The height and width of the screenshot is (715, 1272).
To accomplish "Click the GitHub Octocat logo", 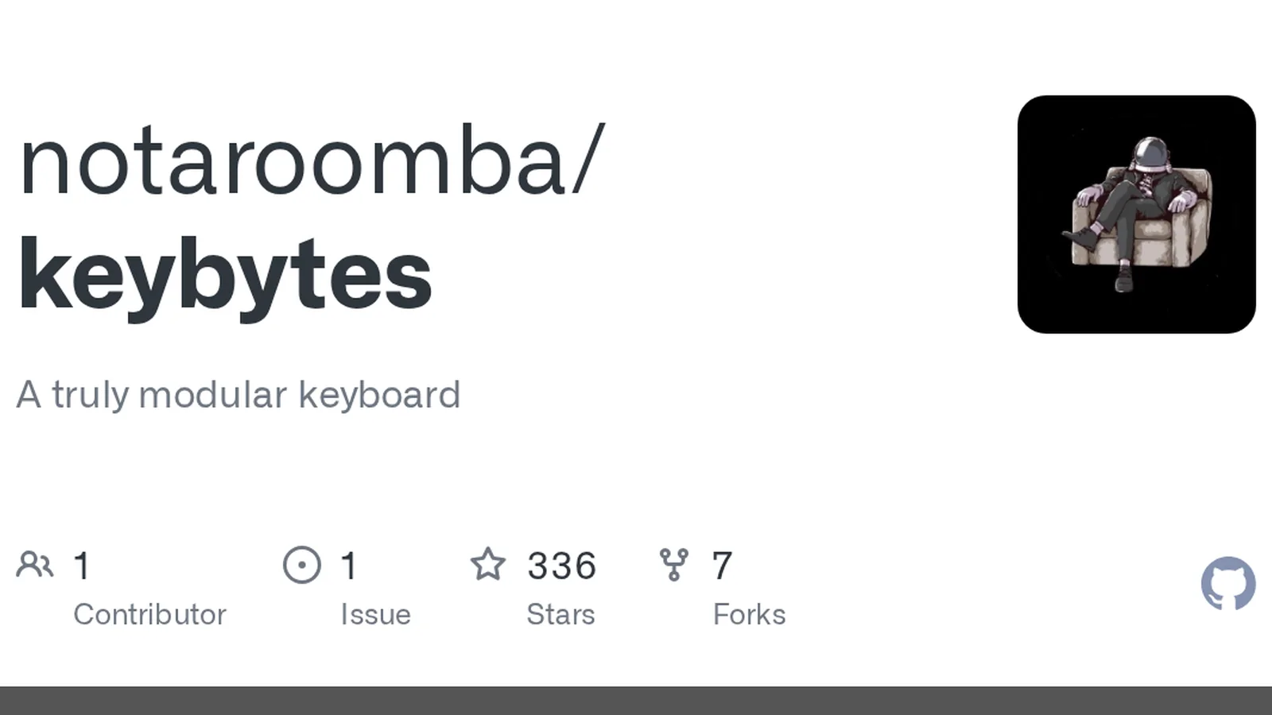I will pos(1228,583).
